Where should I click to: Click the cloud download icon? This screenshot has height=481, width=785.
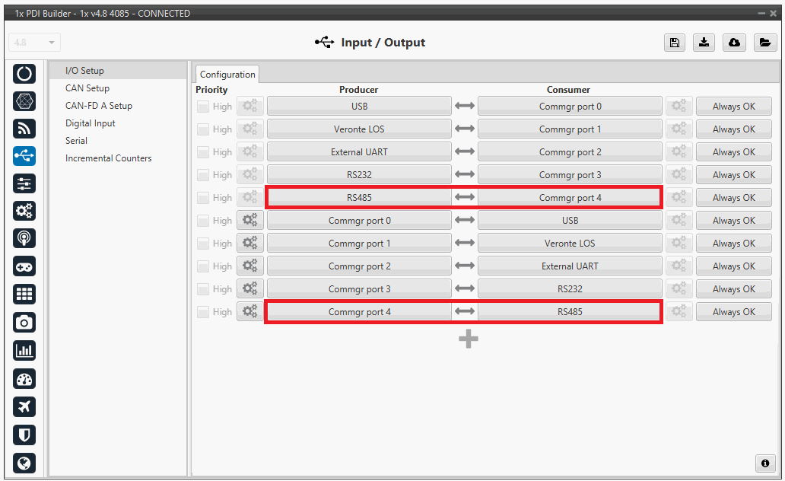pos(734,43)
